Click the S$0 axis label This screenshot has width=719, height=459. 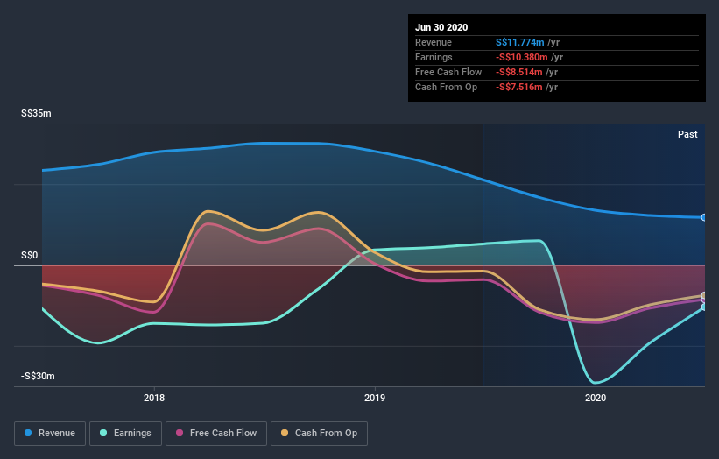[30, 256]
